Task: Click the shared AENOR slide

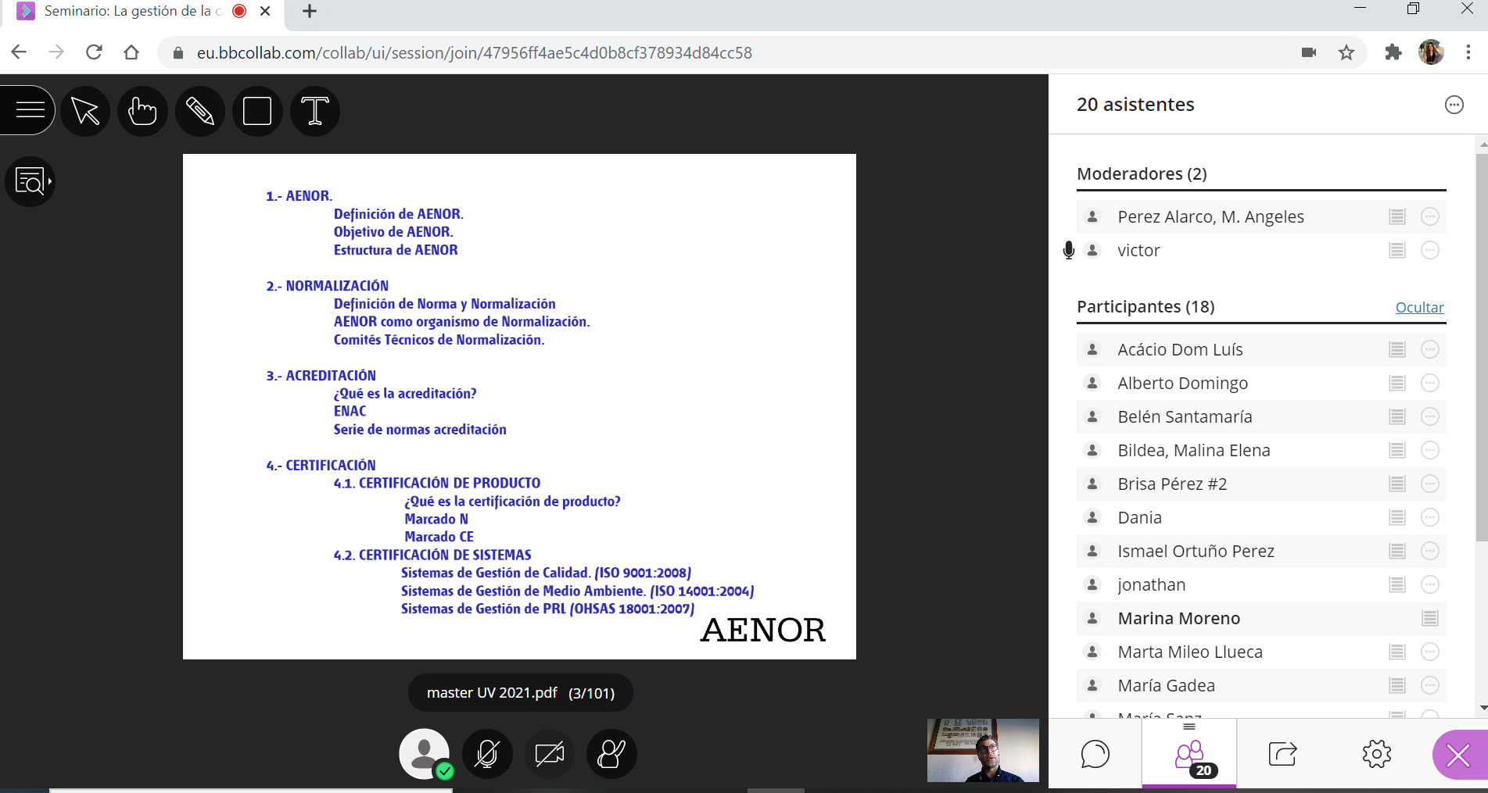Action: (x=519, y=406)
